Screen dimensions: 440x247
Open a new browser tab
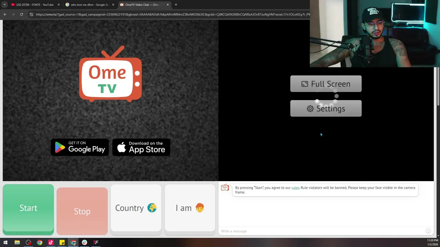tap(176, 5)
